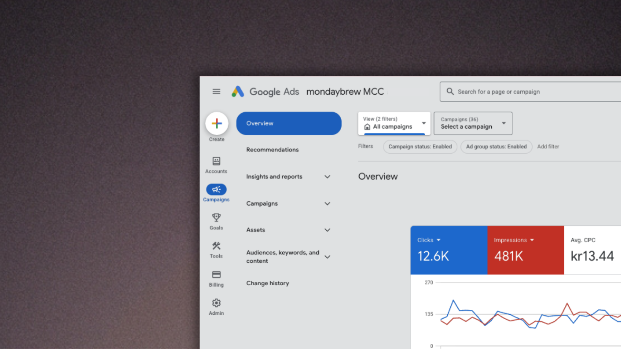Open the All campaigns view dropdown
This screenshot has height=349, width=621.
coord(394,123)
